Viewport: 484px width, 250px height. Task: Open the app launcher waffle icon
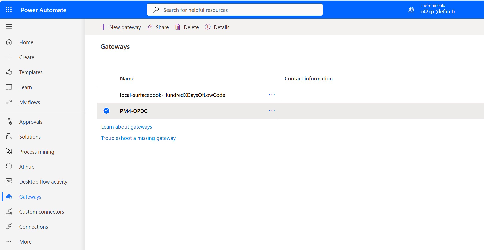click(x=9, y=10)
